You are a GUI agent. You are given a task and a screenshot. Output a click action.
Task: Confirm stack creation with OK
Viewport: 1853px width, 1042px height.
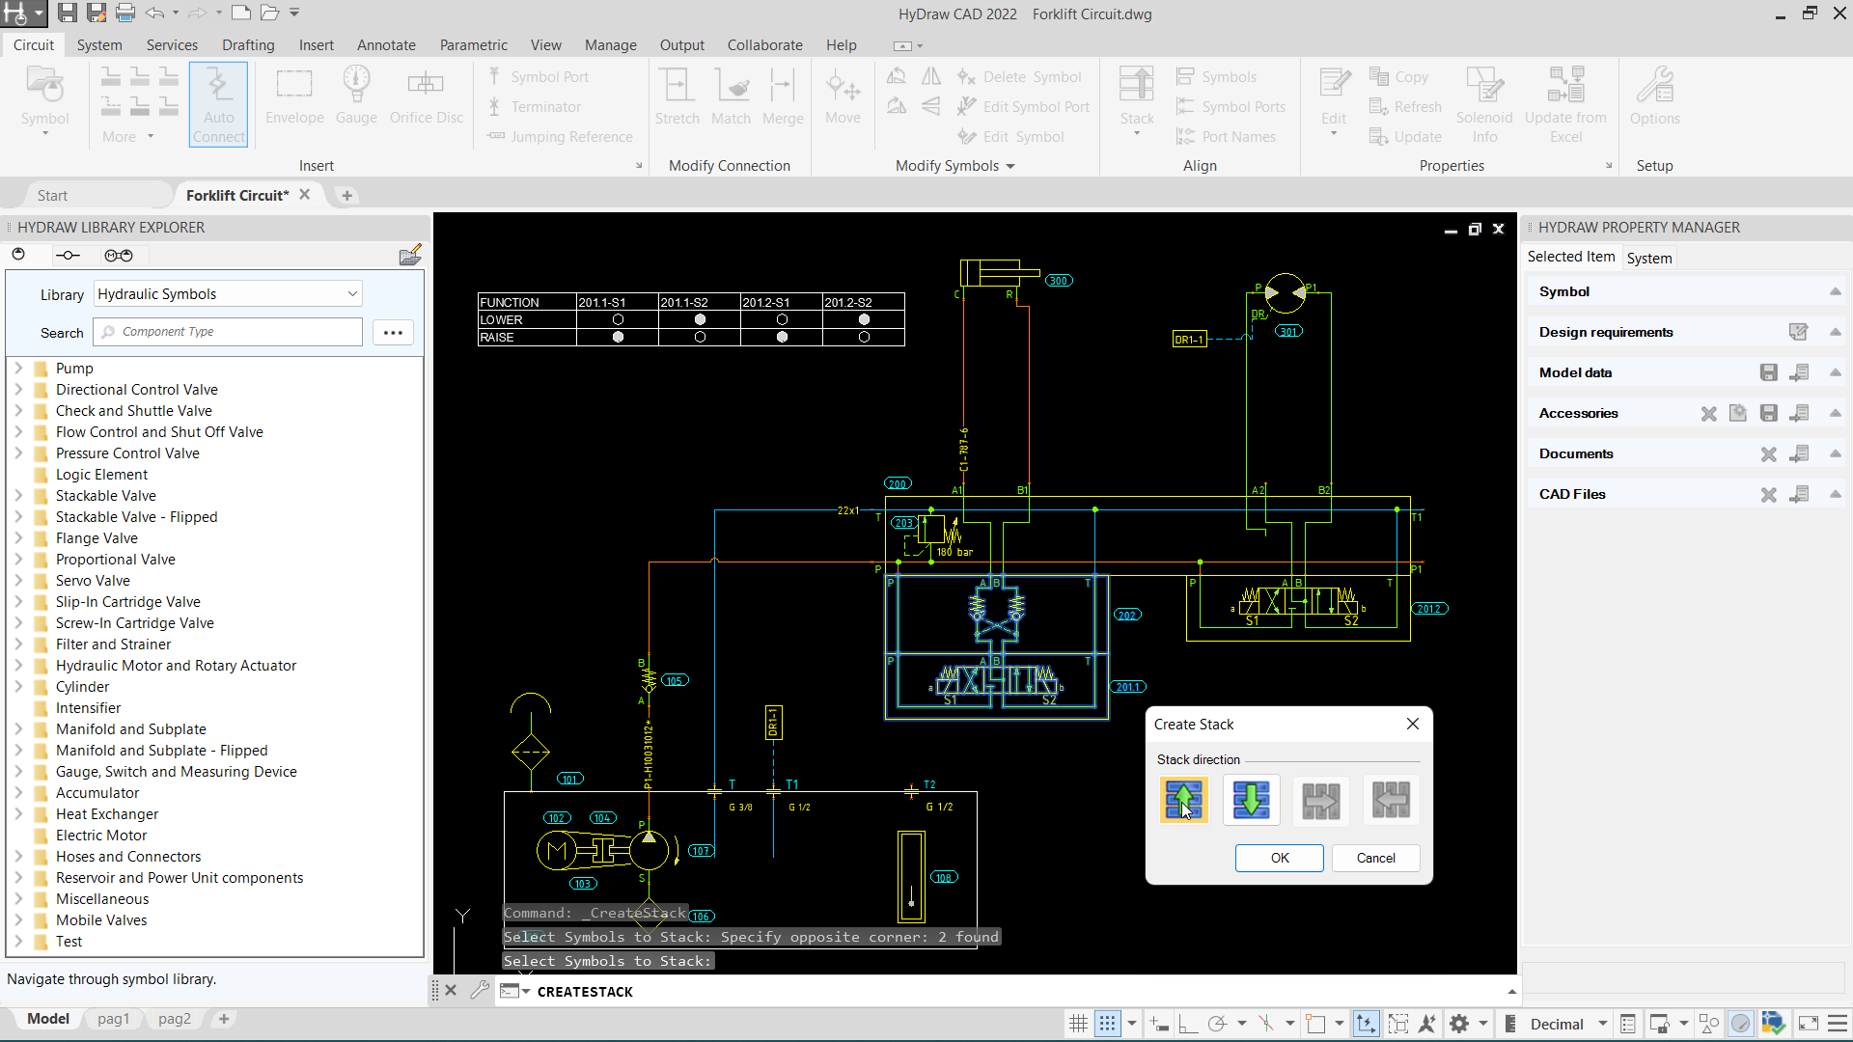(x=1279, y=858)
